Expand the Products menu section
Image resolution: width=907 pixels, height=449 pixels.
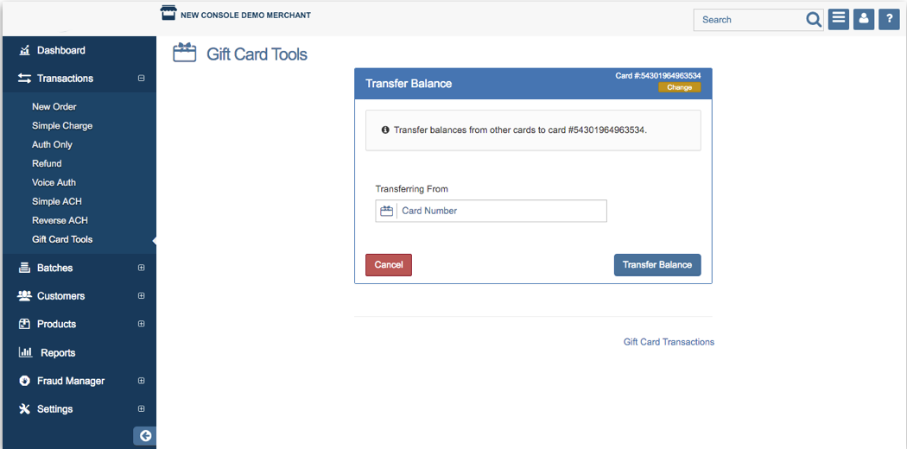142,324
